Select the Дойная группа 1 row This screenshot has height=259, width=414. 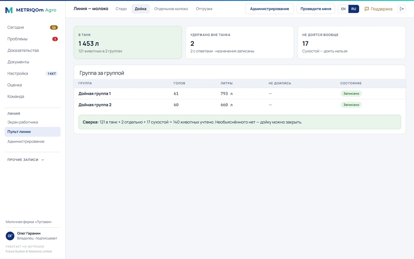point(240,93)
